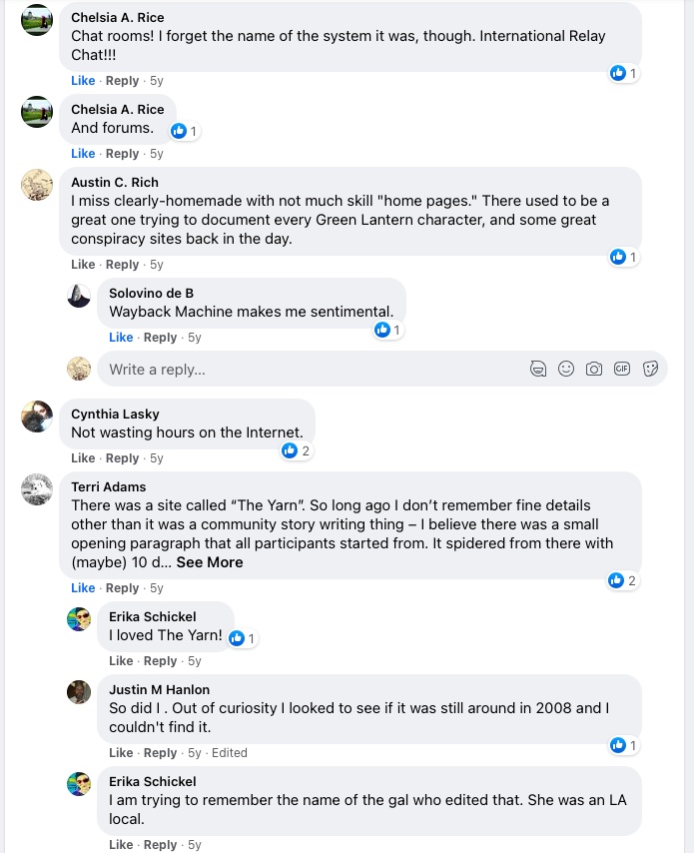Open Chelsia A. Rice's profile from first comment
694x853 pixels.
point(118,17)
